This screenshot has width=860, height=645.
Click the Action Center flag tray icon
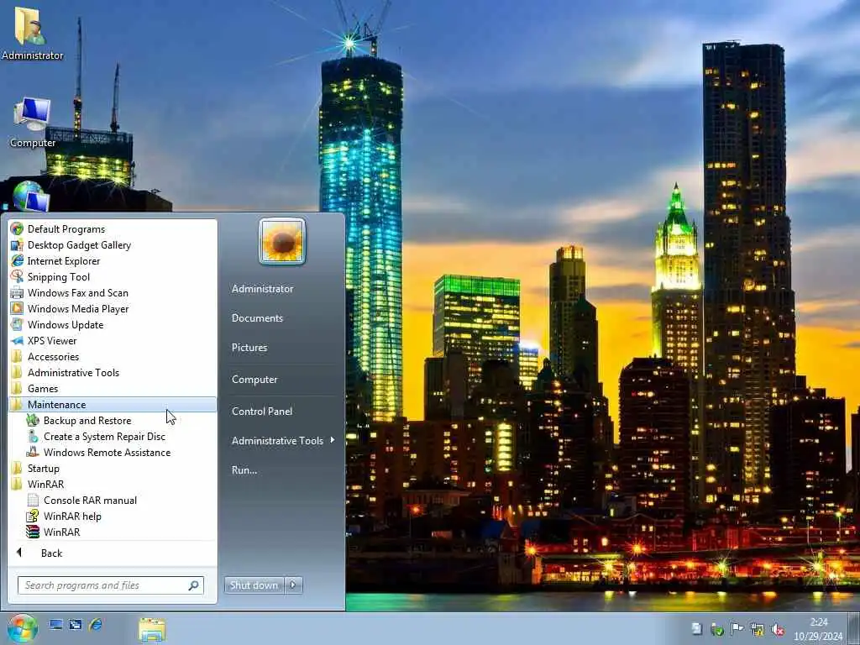coord(737,629)
